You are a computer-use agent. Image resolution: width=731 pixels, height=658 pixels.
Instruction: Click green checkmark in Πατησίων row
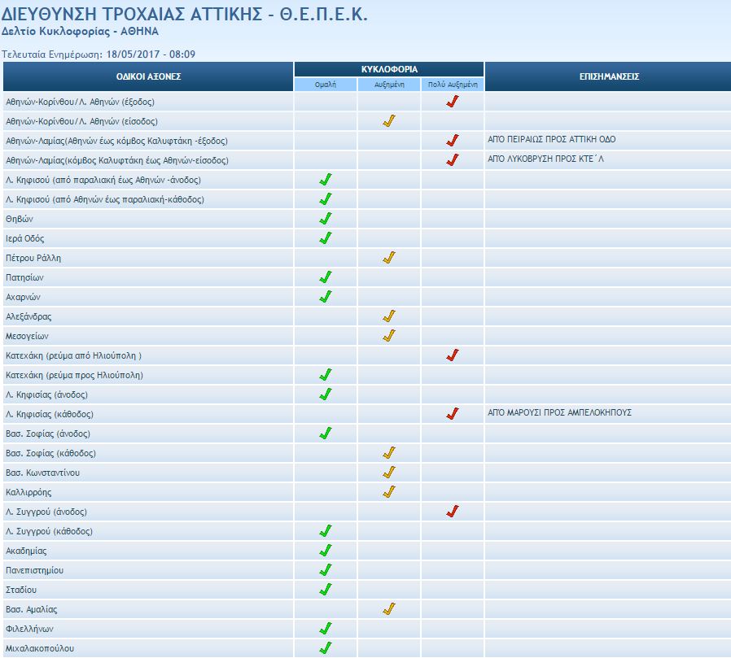point(326,277)
